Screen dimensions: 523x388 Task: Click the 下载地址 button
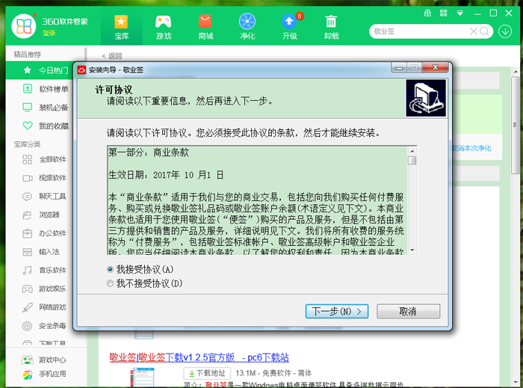click(207, 373)
